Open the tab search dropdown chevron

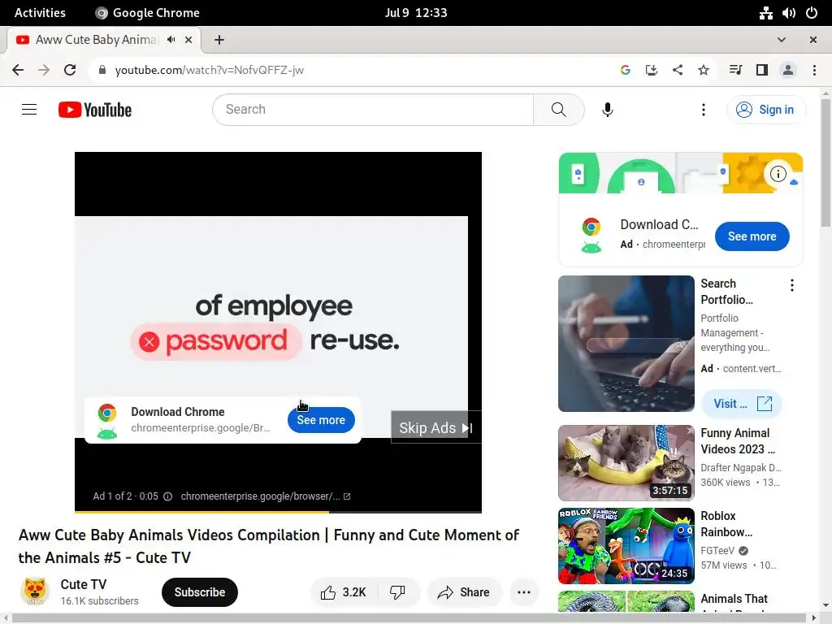coord(782,40)
